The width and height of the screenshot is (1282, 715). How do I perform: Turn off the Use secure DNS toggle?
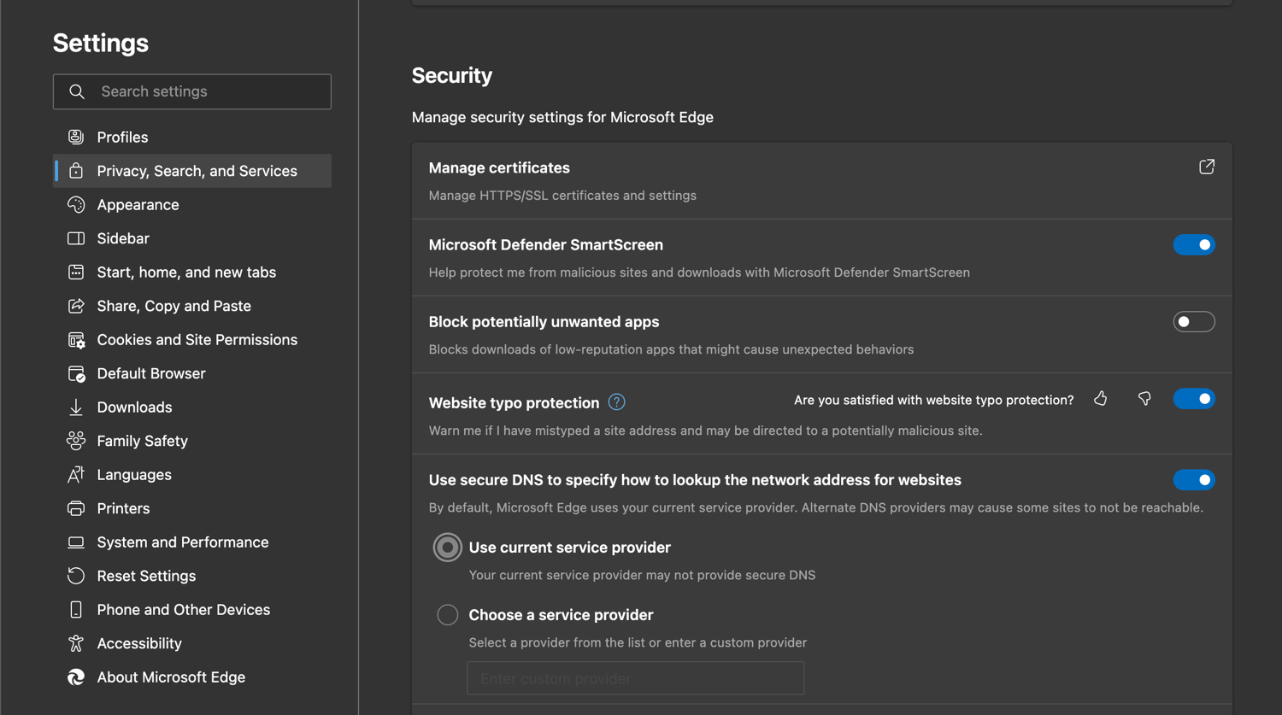point(1194,480)
